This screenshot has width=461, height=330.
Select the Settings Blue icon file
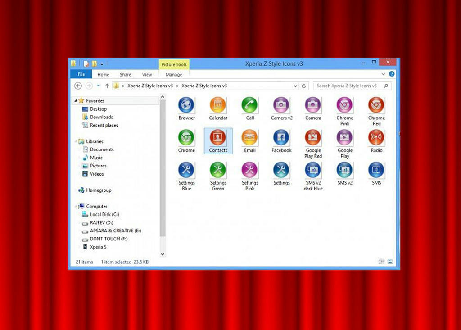point(186,176)
